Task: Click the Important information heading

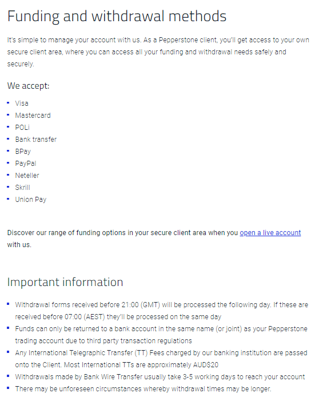Action: coord(65,283)
